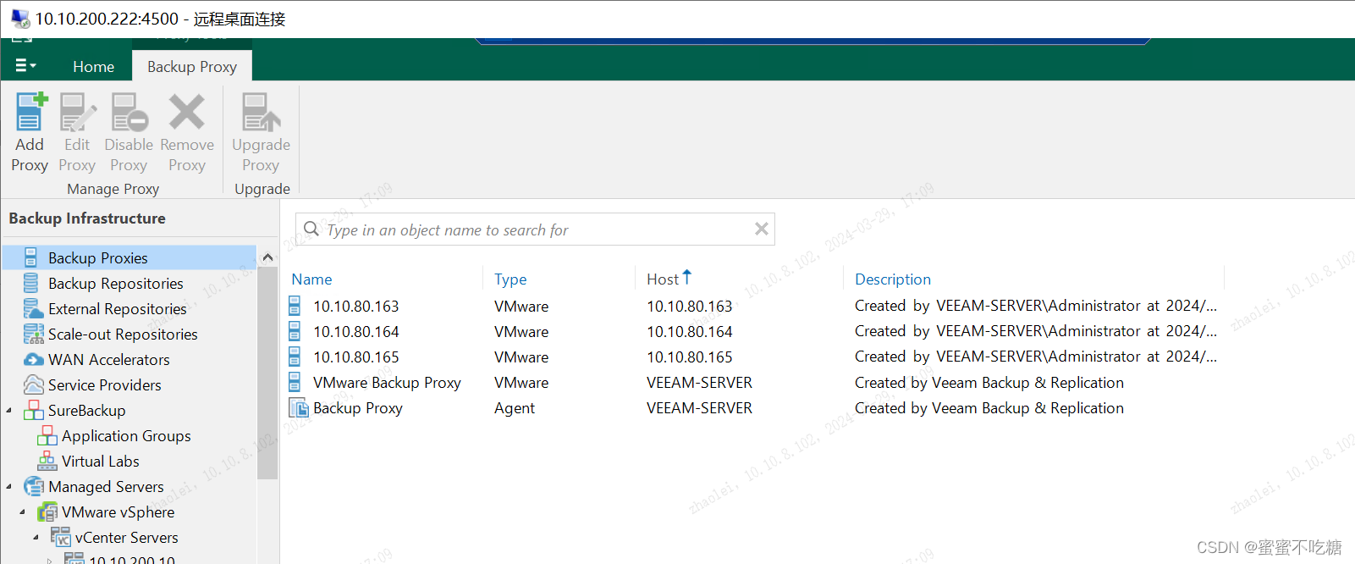Collapse the vCenter Servers tree node
The image size is (1355, 564).
point(36,538)
